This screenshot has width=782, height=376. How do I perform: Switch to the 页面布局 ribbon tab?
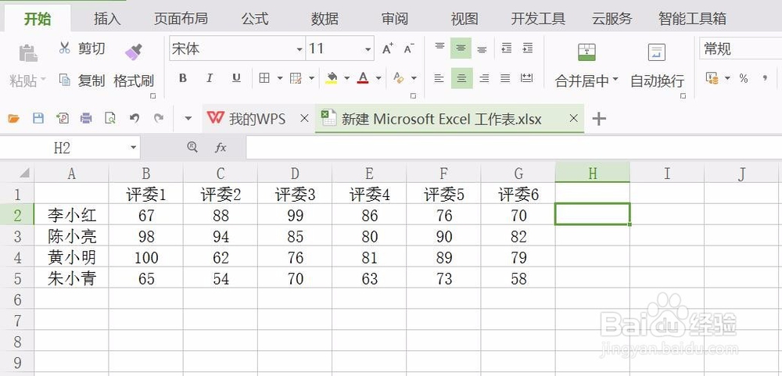[181, 19]
